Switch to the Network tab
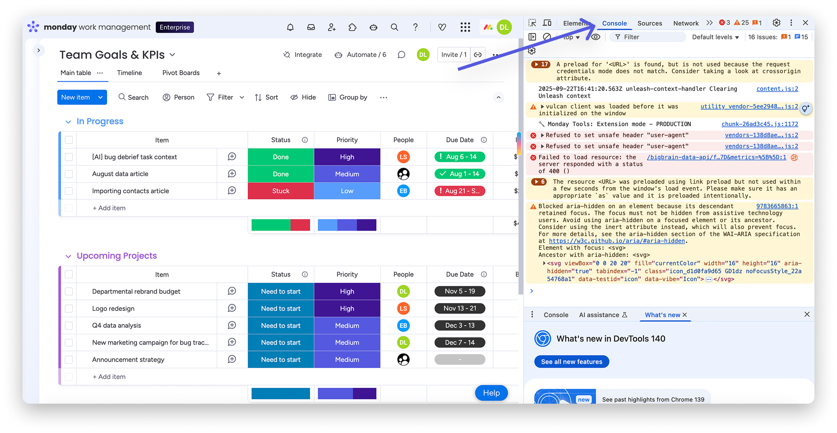Screen dimensions: 837x433 (x=685, y=23)
